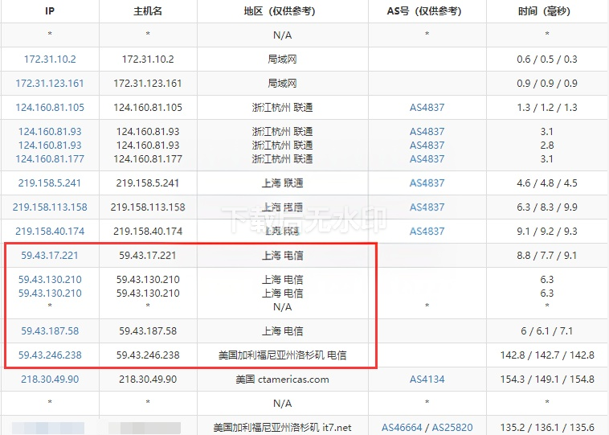Click the 218.30.49.90 link in IP column
This screenshot has height=435, width=609.
click(x=50, y=380)
